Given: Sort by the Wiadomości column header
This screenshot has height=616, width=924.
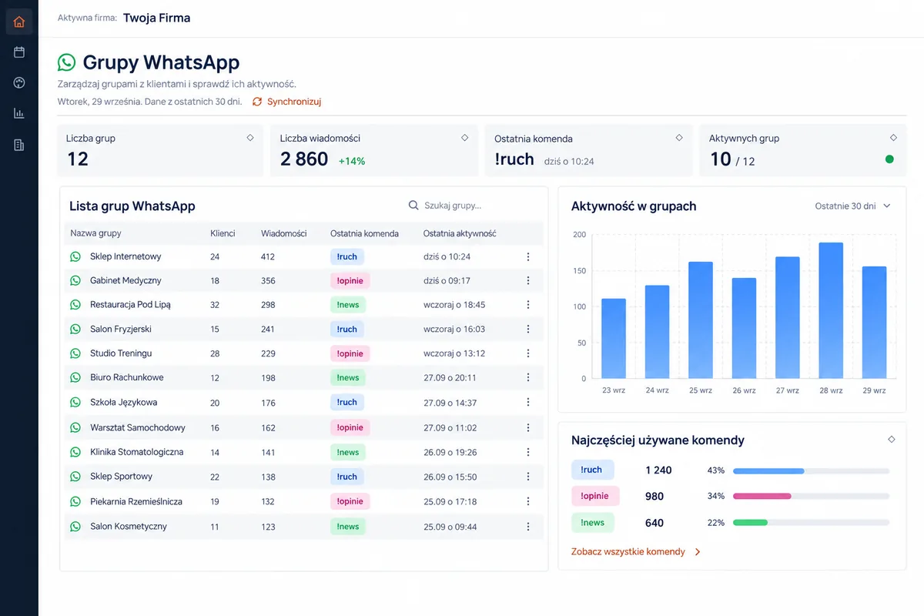Looking at the screenshot, I should pos(284,233).
